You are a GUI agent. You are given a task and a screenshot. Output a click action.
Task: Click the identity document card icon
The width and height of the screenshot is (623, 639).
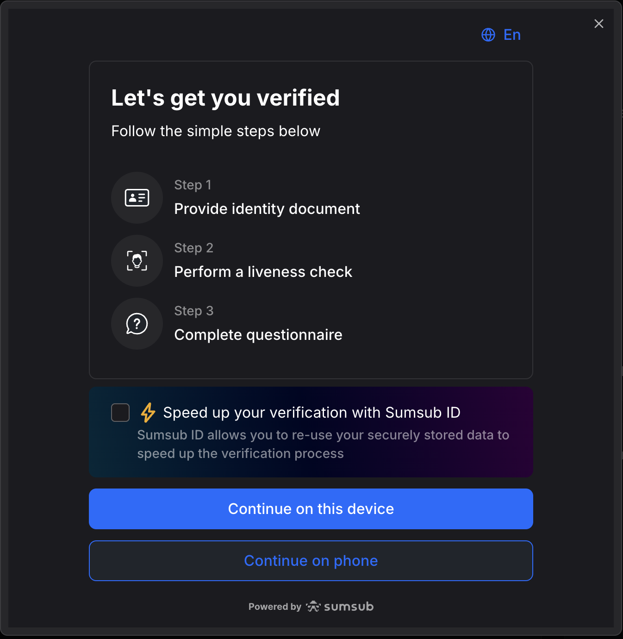pos(137,198)
